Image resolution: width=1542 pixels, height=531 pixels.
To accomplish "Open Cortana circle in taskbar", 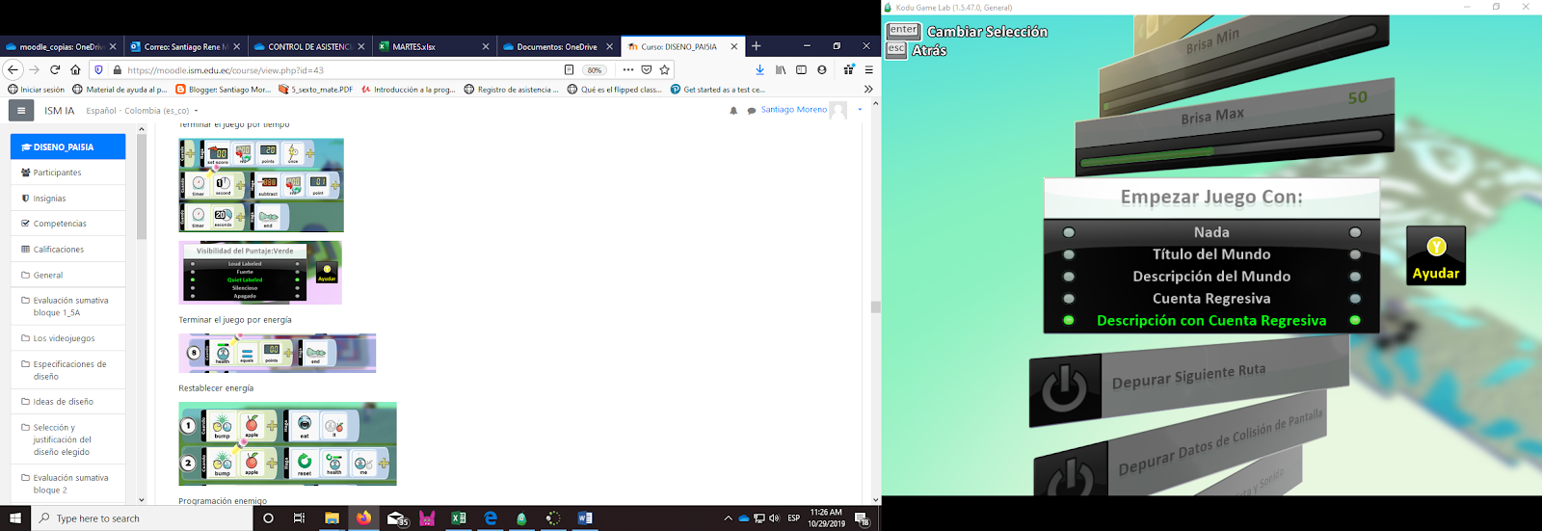I will point(268,518).
